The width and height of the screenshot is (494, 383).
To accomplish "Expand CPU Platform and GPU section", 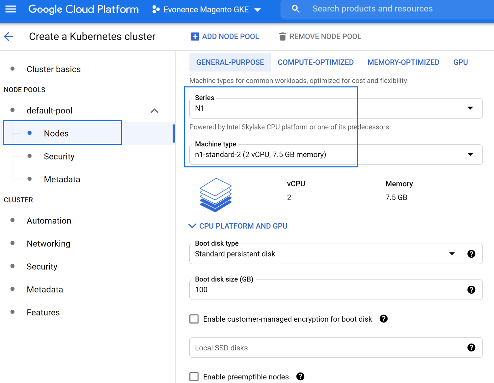I will (x=238, y=226).
